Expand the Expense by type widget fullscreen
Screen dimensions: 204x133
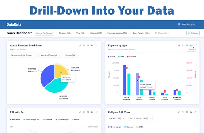coord(195,46)
